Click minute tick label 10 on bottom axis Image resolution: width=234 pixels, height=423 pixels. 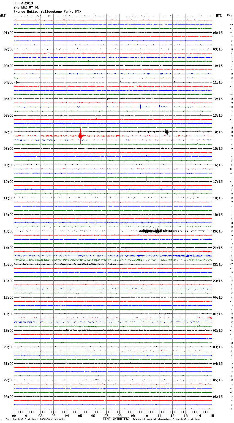[146, 416]
